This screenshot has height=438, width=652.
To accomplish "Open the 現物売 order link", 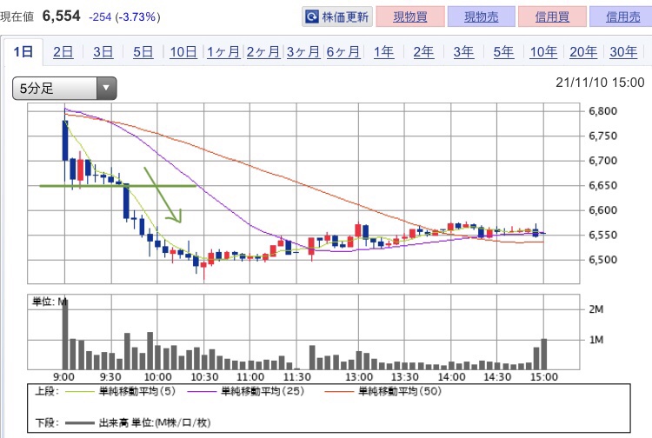I will pos(481,17).
